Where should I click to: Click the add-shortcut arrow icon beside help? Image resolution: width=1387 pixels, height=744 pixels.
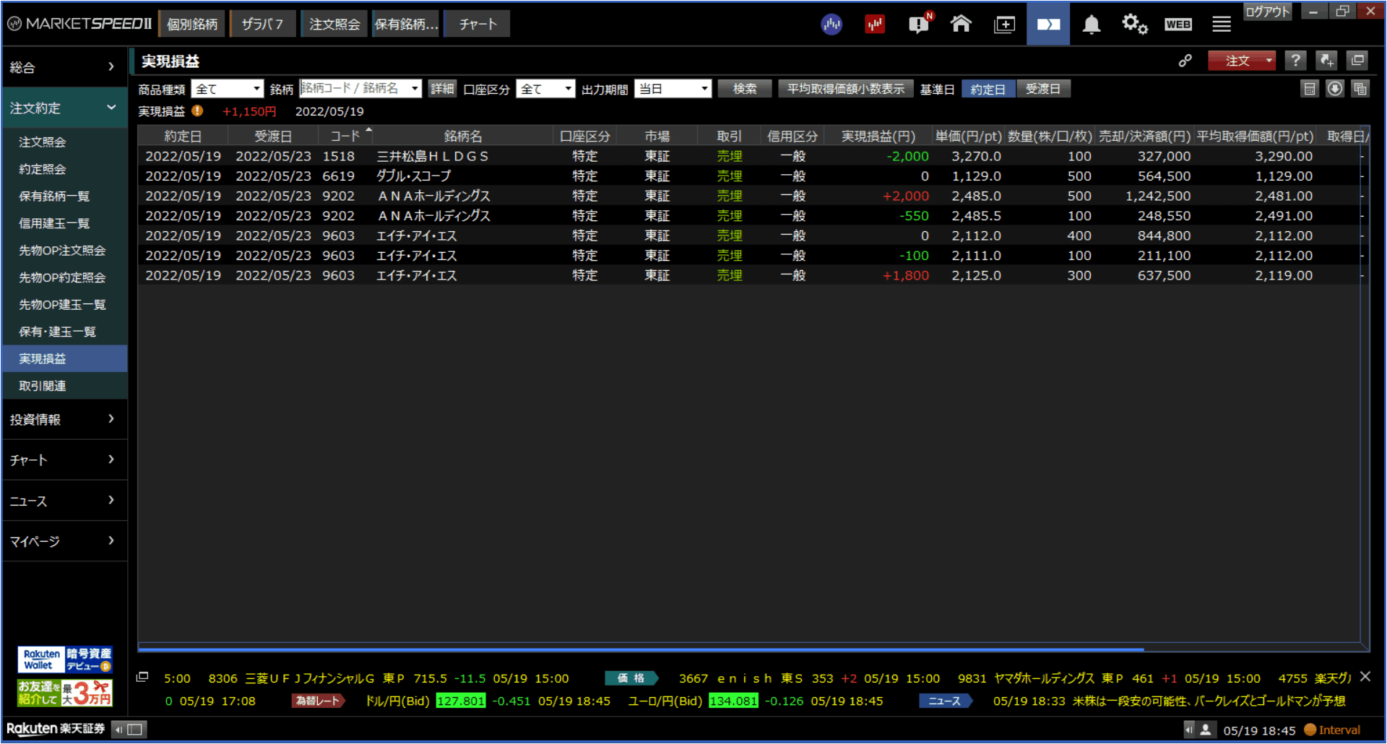[1326, 61]
